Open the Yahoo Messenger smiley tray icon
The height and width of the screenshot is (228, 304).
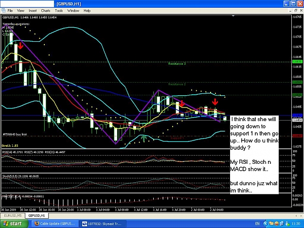(x=277, y=224)
